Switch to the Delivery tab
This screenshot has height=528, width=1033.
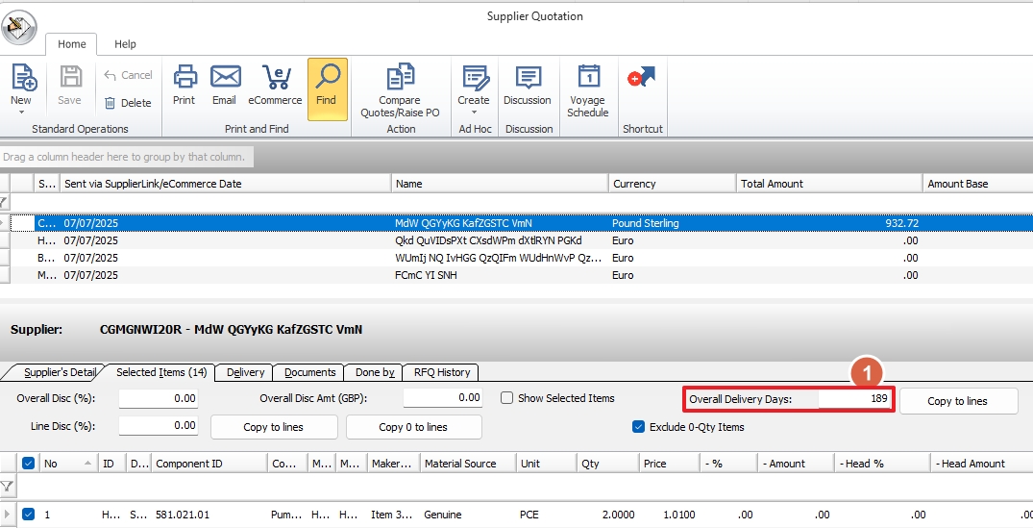pyautogui.click(x=245, y=372)
